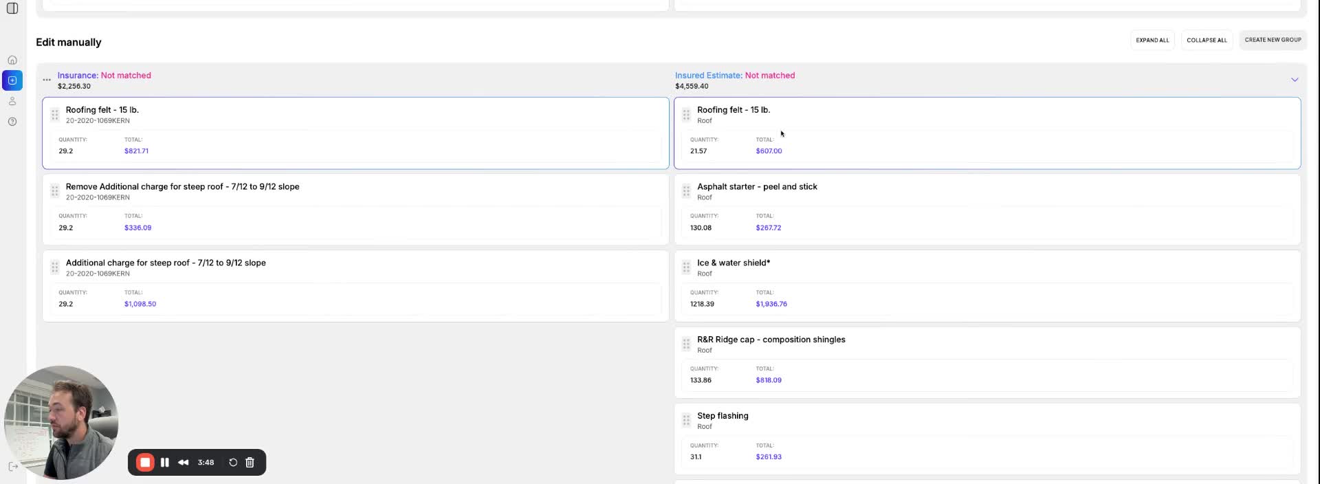
Task: Click Create New Group button
Action: pos(1273,40)
